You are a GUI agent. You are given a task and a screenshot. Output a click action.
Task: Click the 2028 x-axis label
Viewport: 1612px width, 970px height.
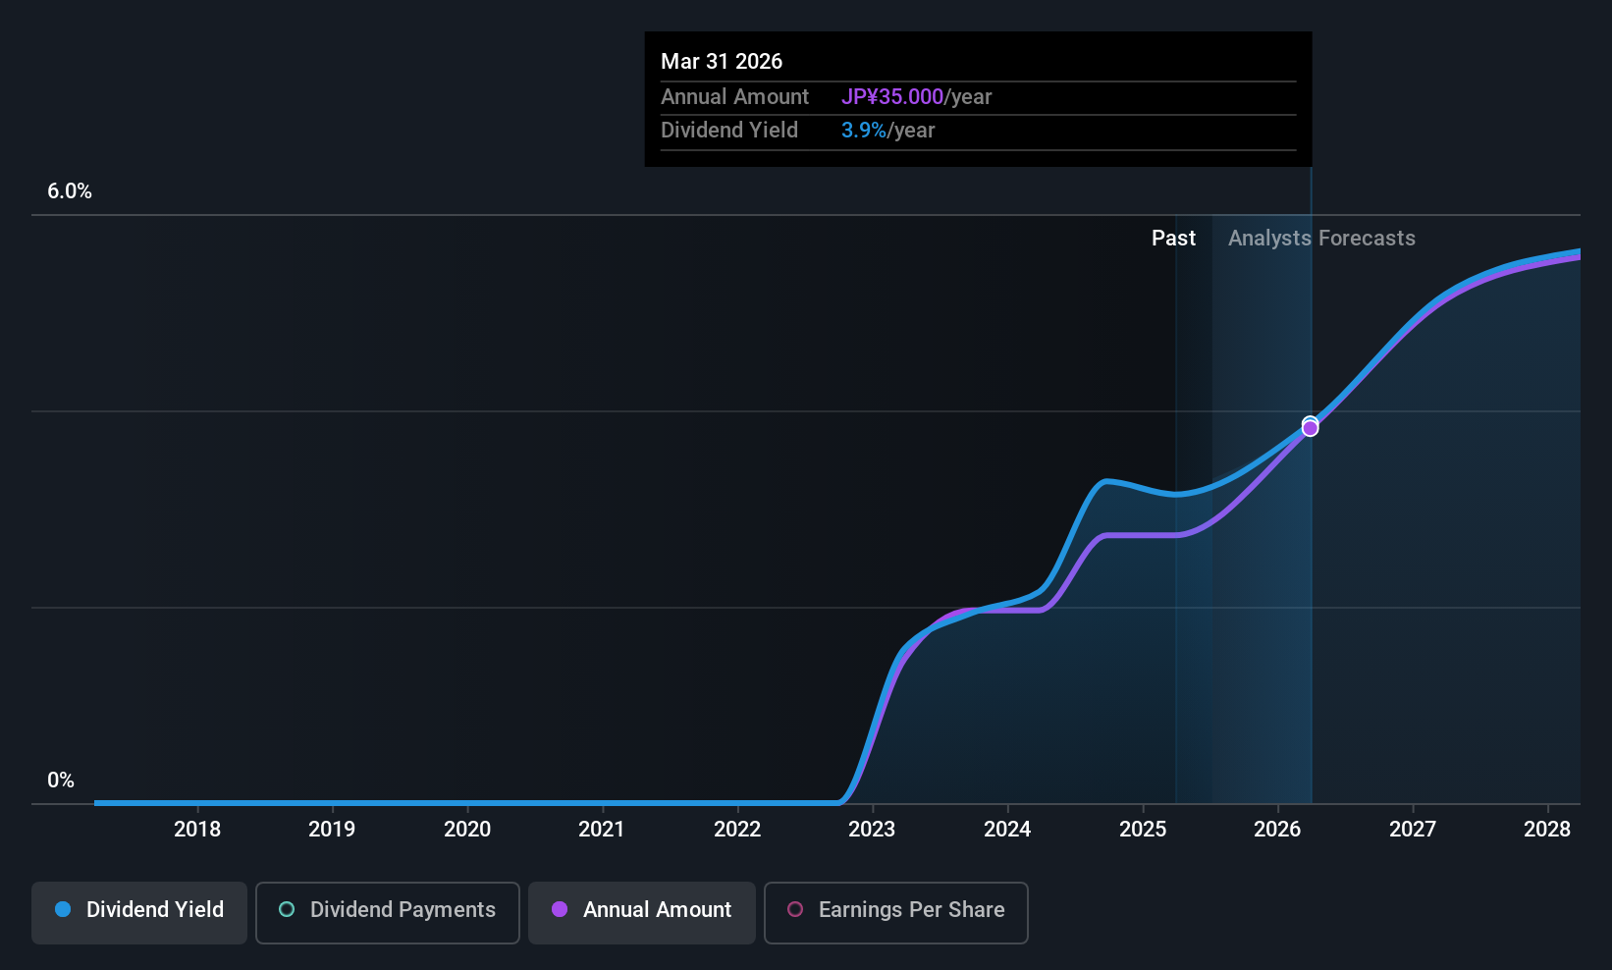pos(1547,830)
